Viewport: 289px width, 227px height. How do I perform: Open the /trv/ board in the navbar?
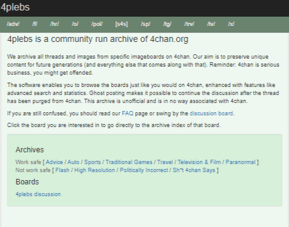189,24
